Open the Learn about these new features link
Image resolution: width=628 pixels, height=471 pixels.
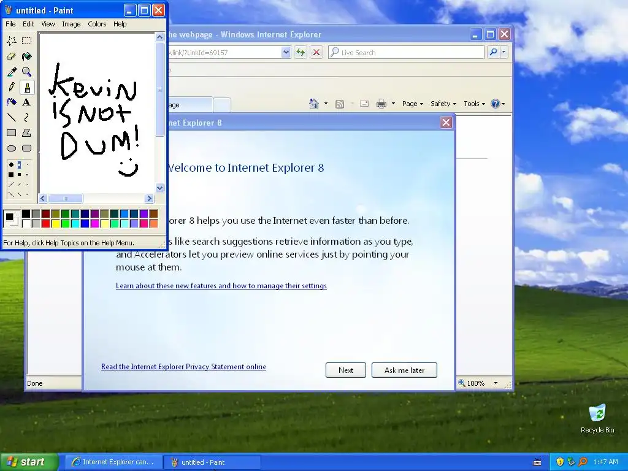point(221,286)
